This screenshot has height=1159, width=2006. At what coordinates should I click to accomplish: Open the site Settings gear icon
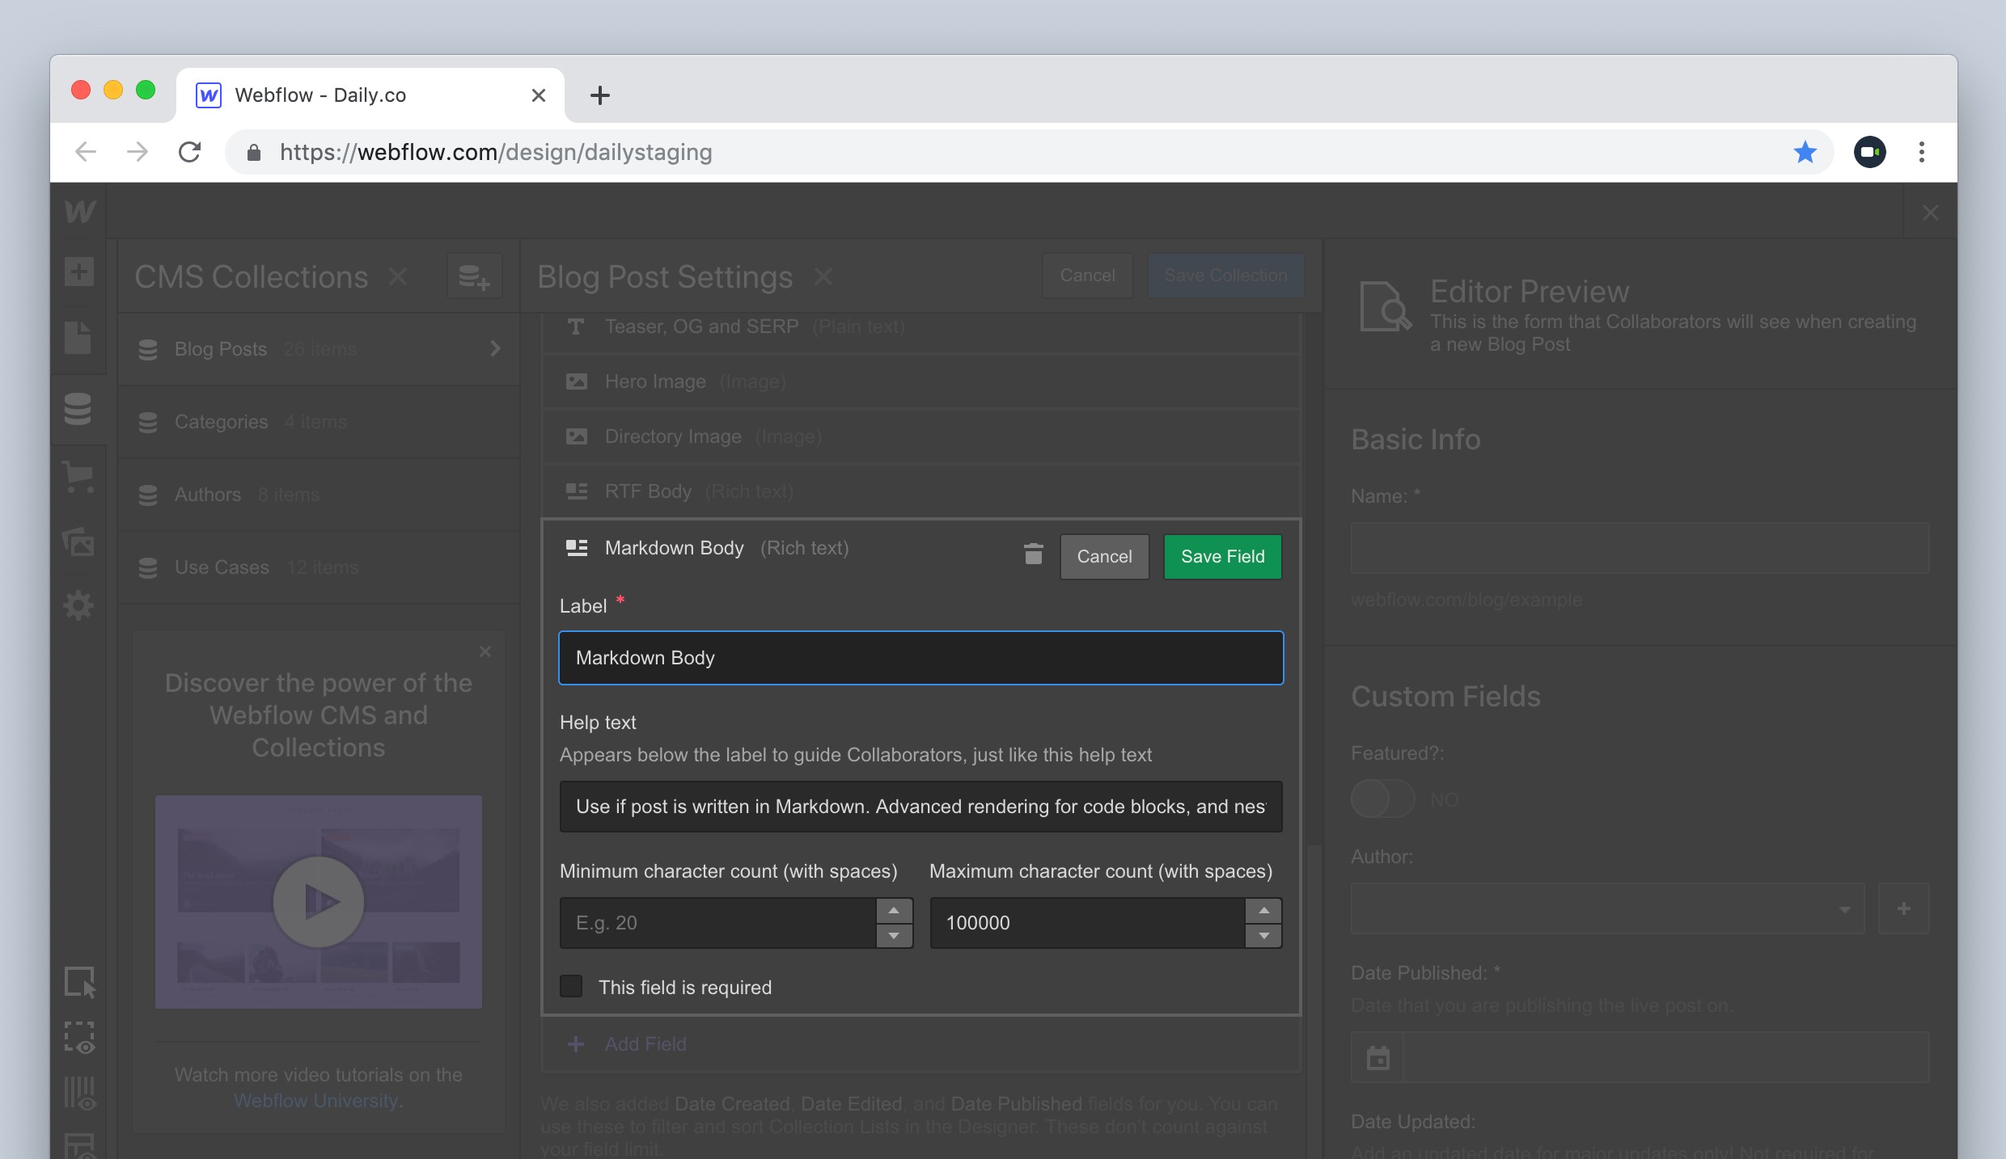coord(78,605)
